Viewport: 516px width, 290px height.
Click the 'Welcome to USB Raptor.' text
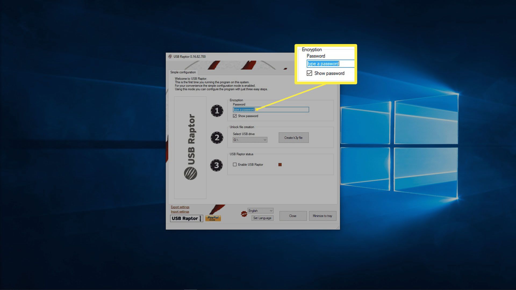coord(191,79)
